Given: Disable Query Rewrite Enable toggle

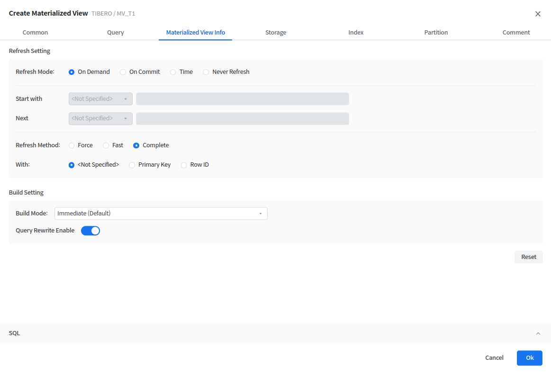Looking at the screenshot, I should pyautogui.click(x=90, y=231).
